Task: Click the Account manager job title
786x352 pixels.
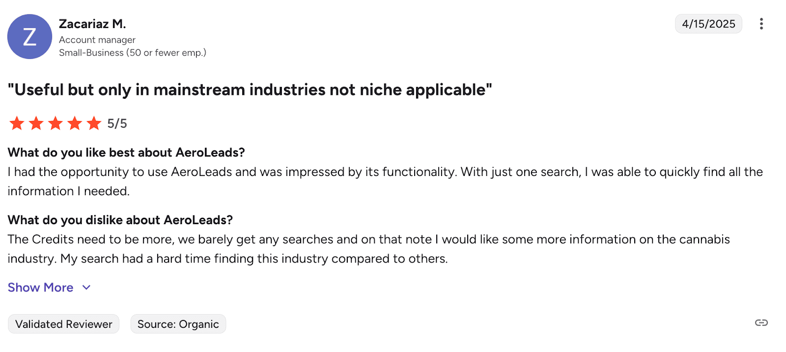Action: tap(97, 40)
